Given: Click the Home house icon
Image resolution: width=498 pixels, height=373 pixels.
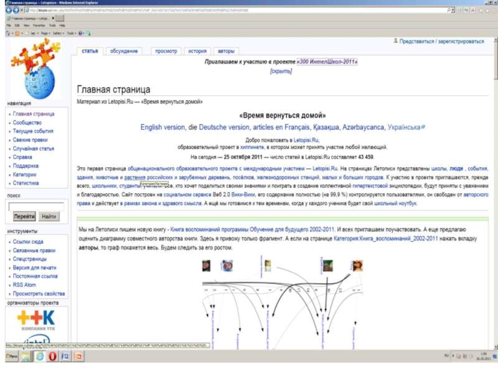Looking at the screenshot, I should [481, 11].
